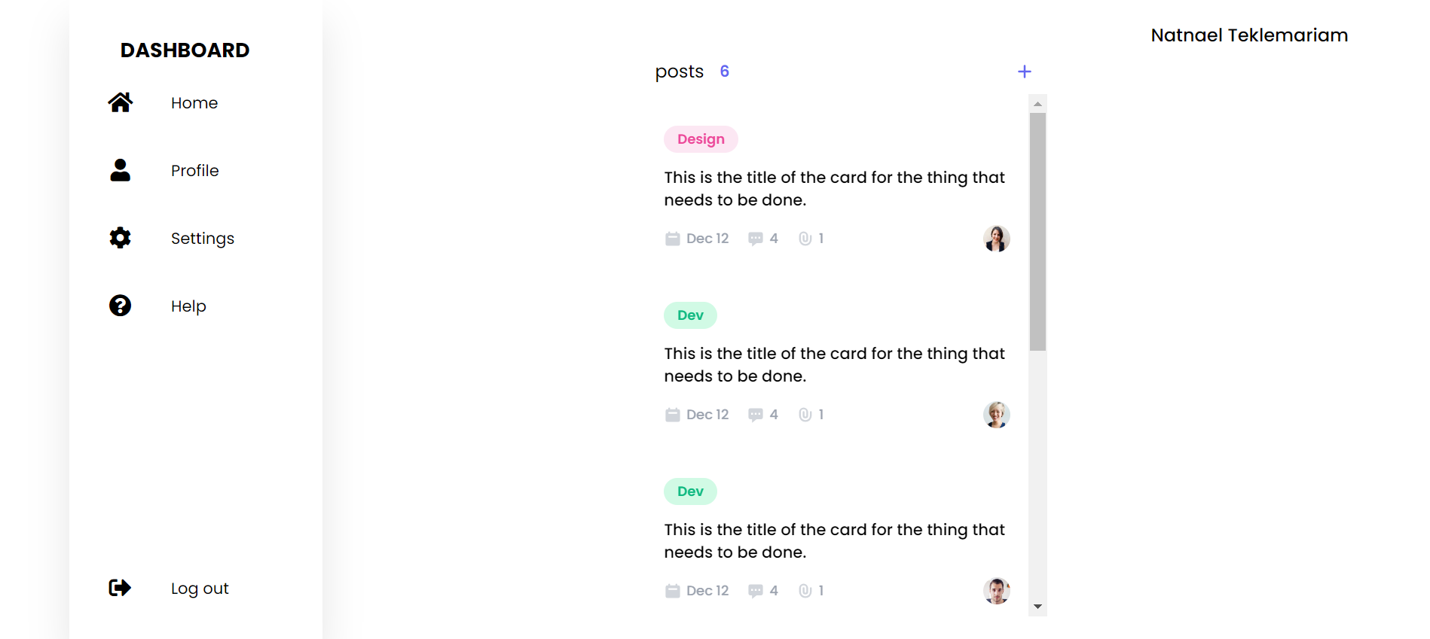
Task: Click the avatar on the first Dev card
Action: click(996, 415)
